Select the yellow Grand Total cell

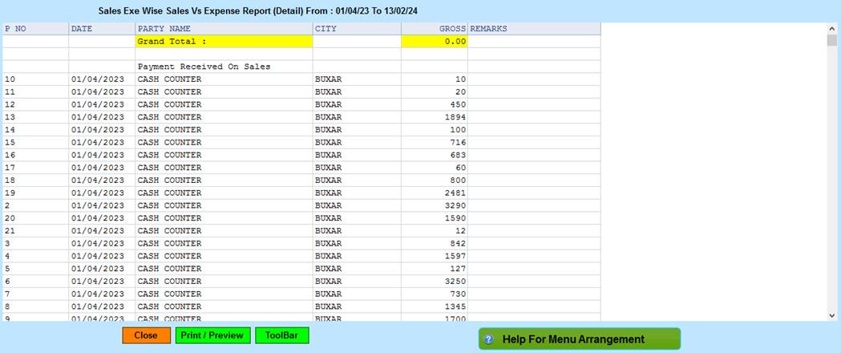click(x=224, y=42)
